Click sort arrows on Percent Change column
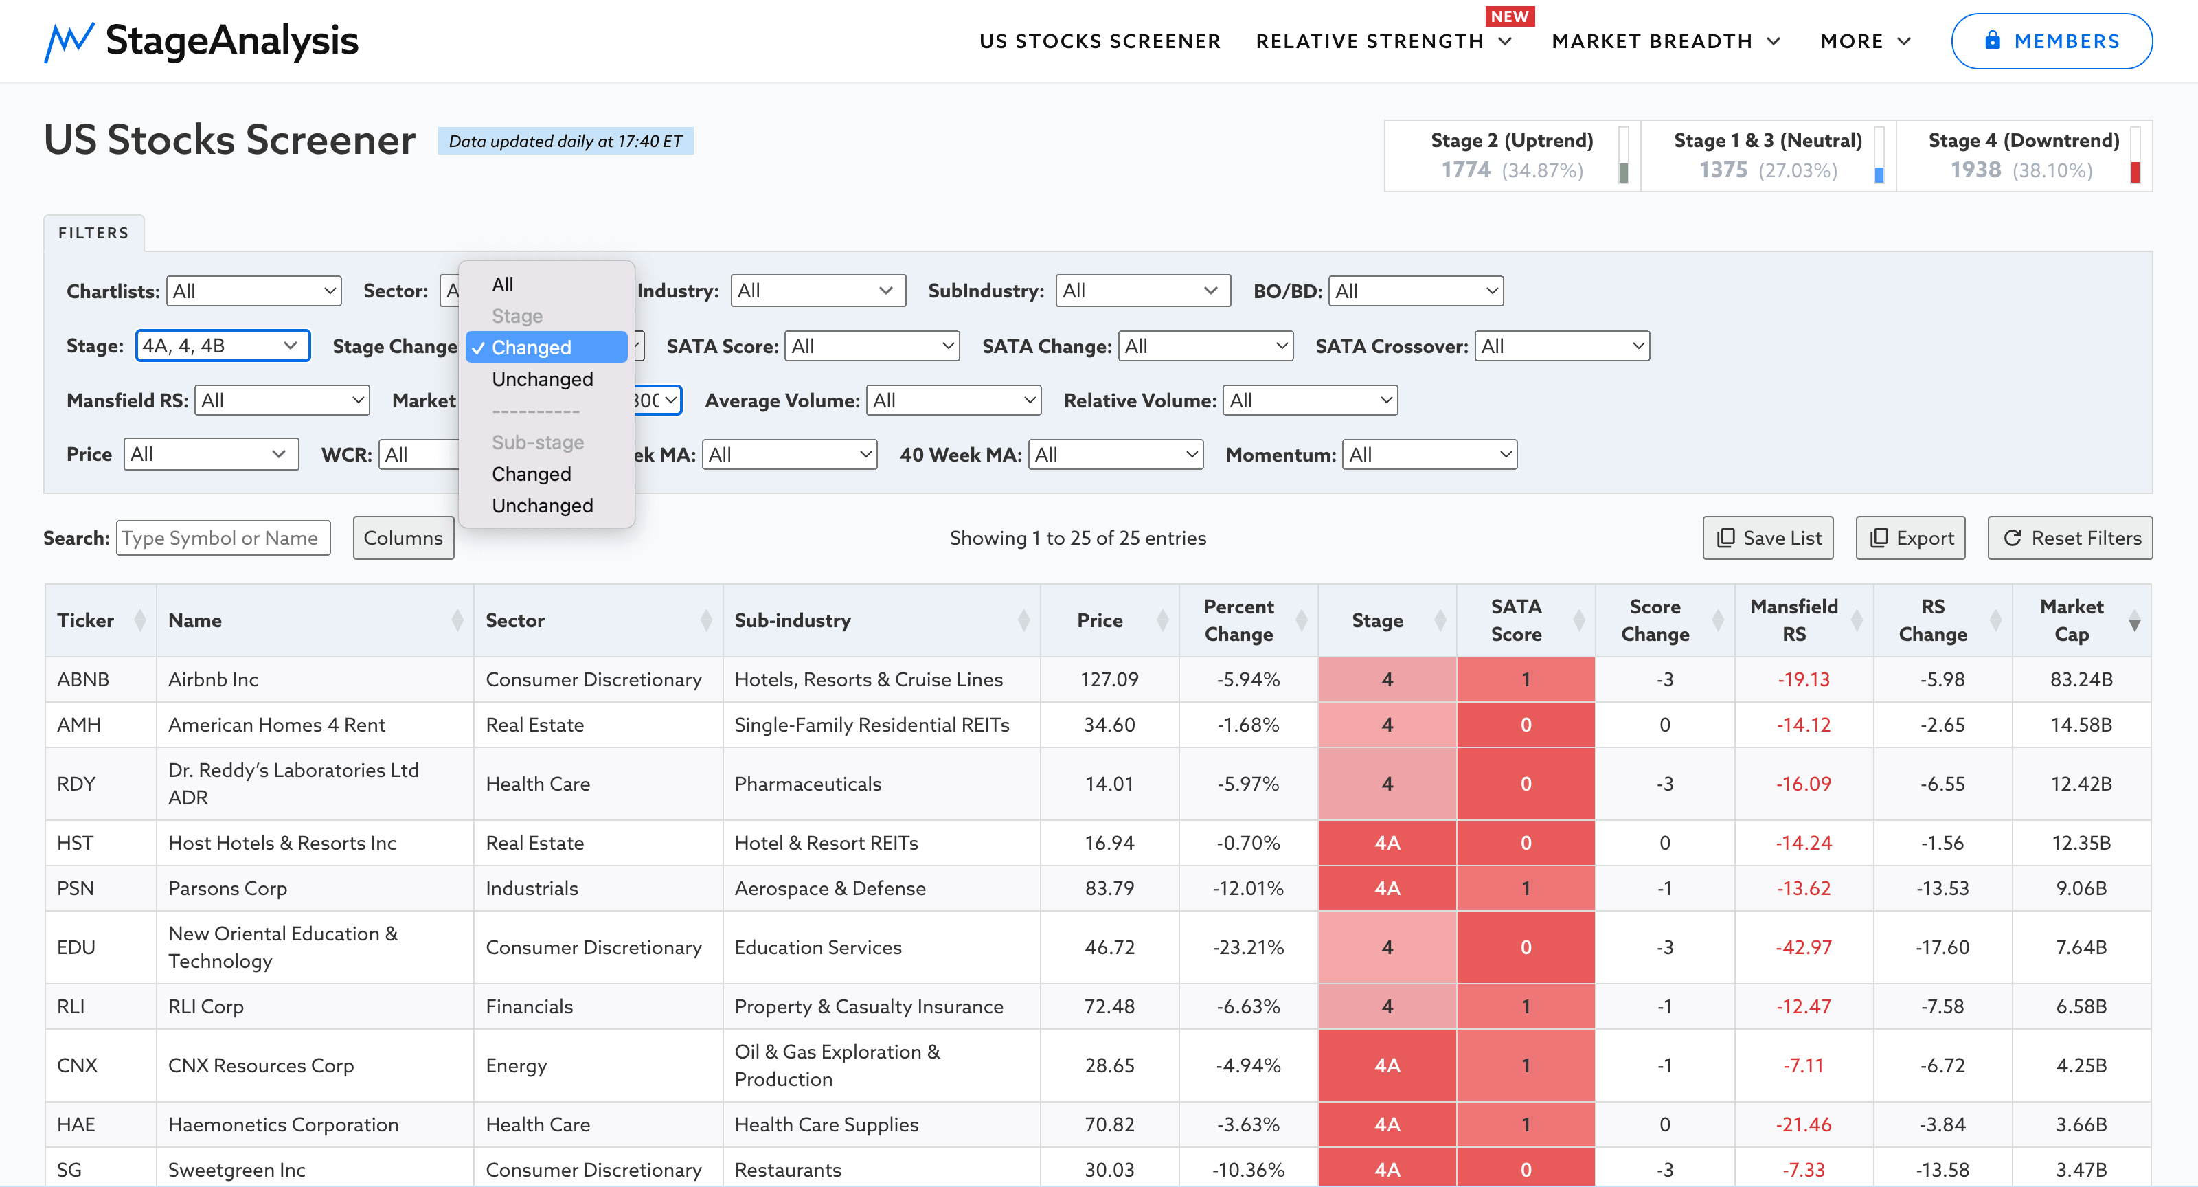Image resolution: width=2198 pixels, height=1187 pixels. pyautogui.click(x=1302, y=620)
